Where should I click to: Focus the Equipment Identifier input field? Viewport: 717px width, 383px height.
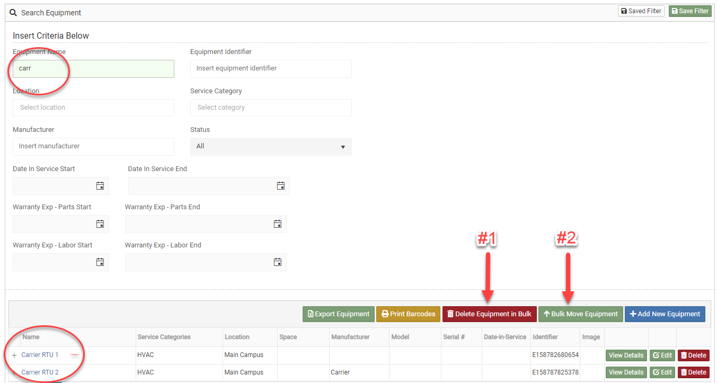270,68
